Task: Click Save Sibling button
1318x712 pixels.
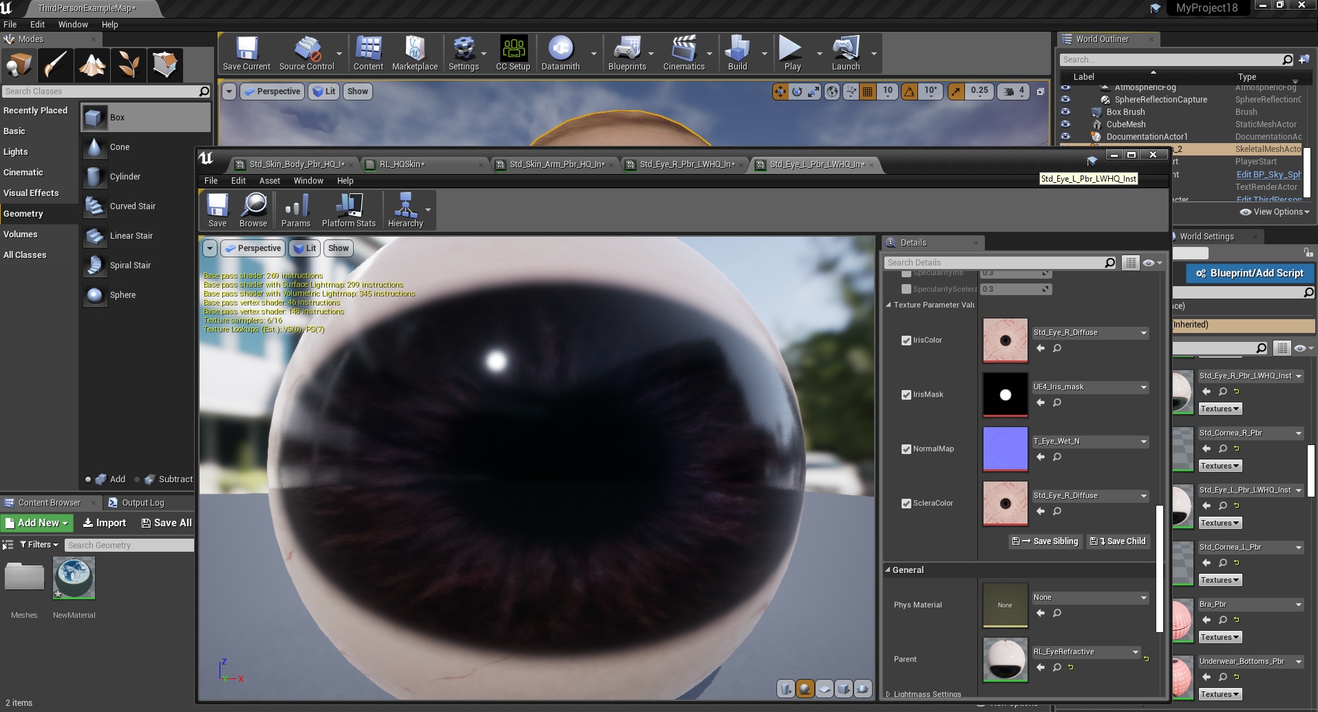Action: (x=1046, y=541)
